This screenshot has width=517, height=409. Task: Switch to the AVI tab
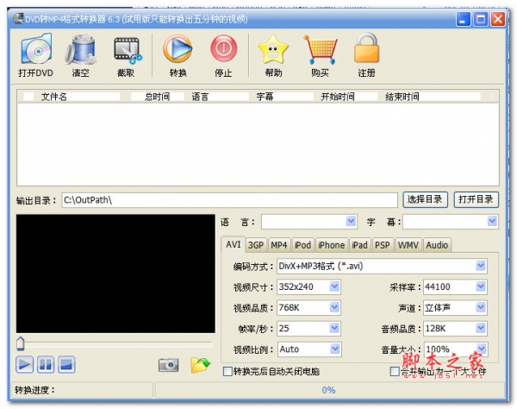point(234,244)
